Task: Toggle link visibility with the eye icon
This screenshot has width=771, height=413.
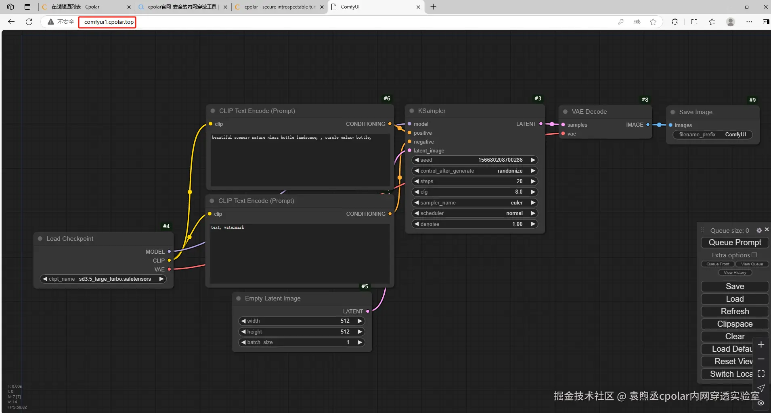Action: click(761, 403)
